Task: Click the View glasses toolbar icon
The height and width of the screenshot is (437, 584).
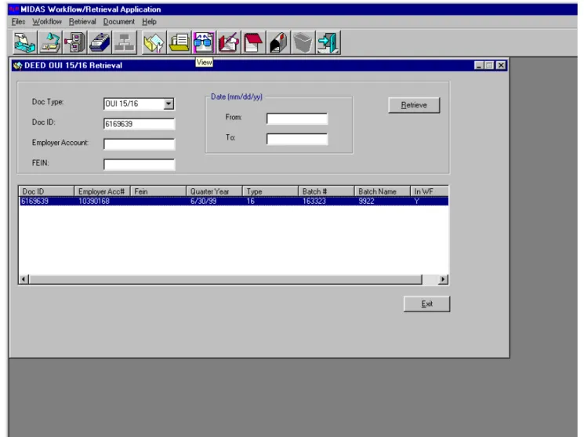Action: coord(203,42)
